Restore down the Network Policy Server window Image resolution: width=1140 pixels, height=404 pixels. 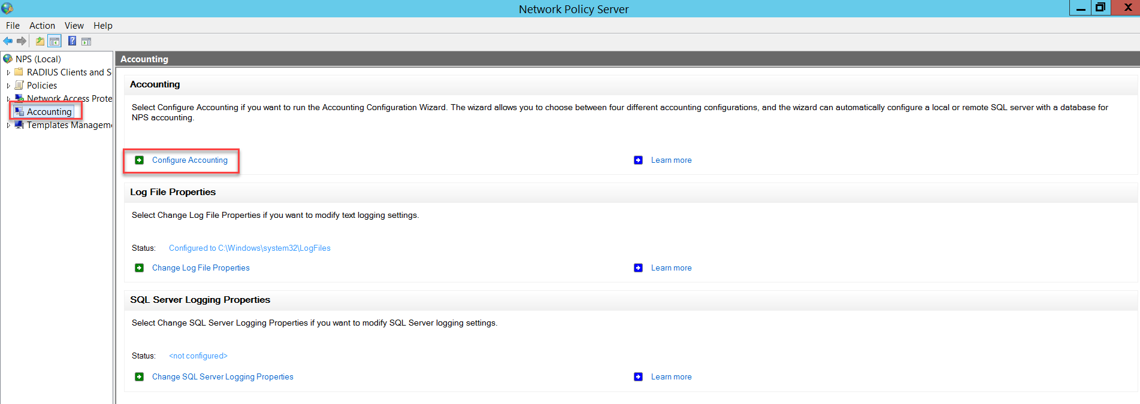1100,8
